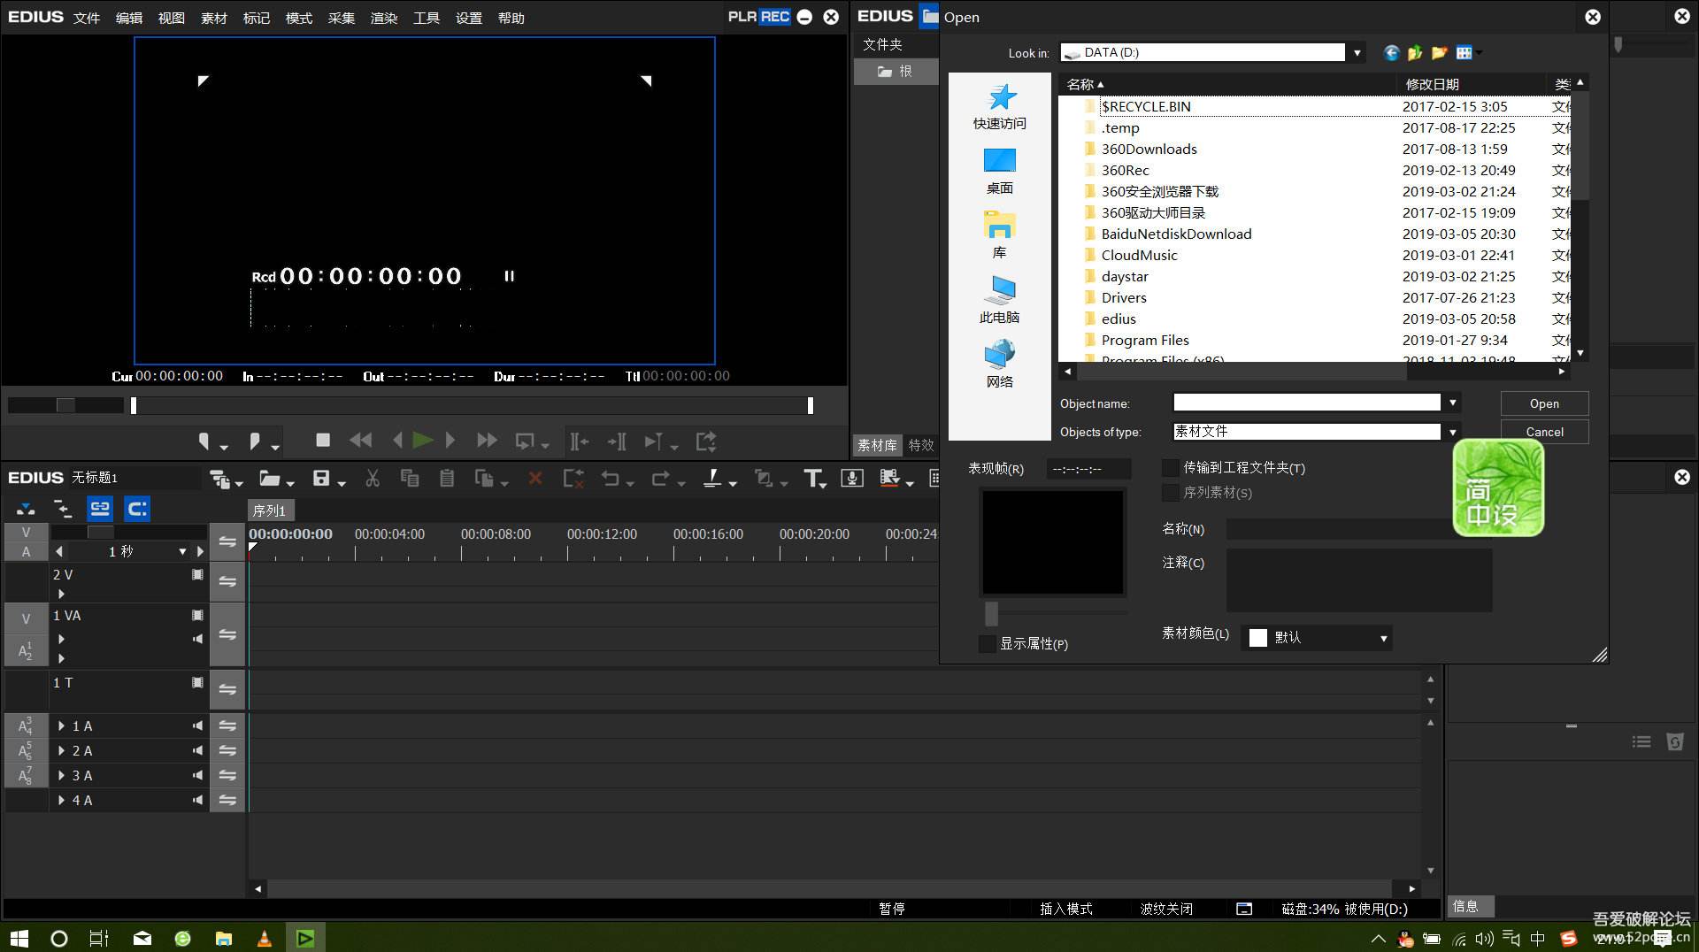Click the Render film strip icon
Screen dimensions: 1699x952
coord(889,479)
